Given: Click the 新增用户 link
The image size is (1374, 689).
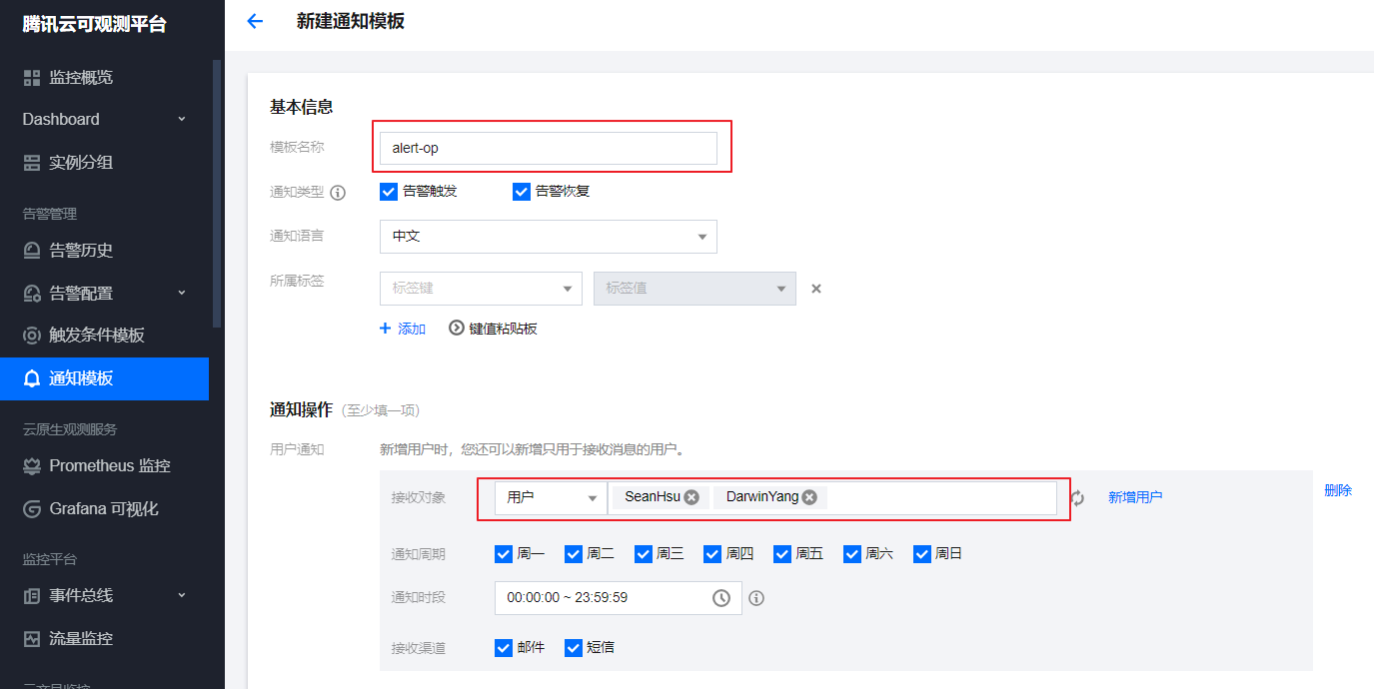Looking at the screenshot, I should click(1135, 497).
